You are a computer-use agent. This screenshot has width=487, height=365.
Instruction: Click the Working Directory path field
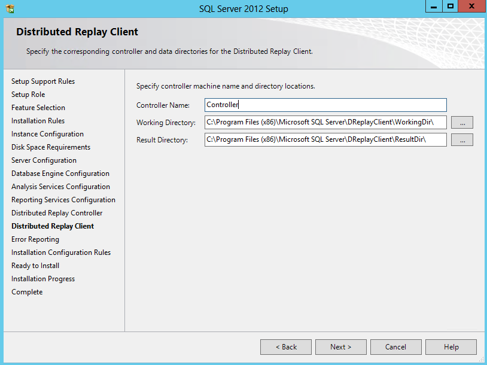click(325, 123)
